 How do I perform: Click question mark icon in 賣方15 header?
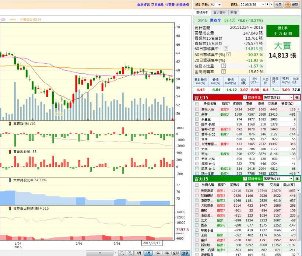click(x=245, y=179)
